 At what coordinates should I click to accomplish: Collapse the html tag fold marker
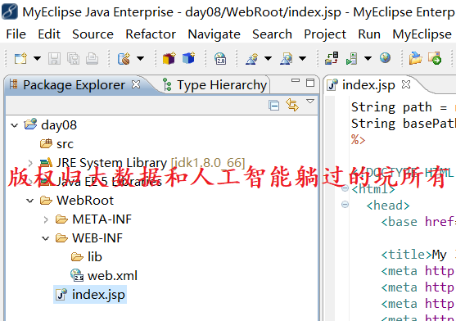[x=345, y=188]
